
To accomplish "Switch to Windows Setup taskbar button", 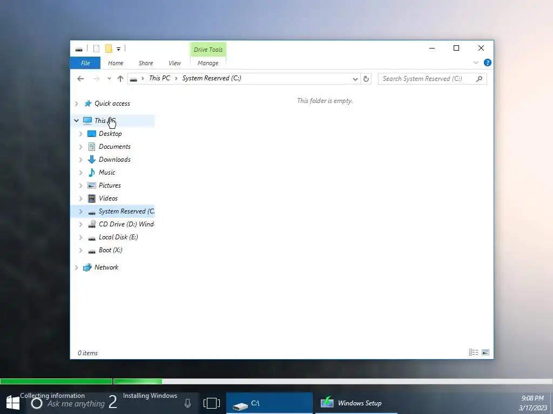I will (356, 403).
